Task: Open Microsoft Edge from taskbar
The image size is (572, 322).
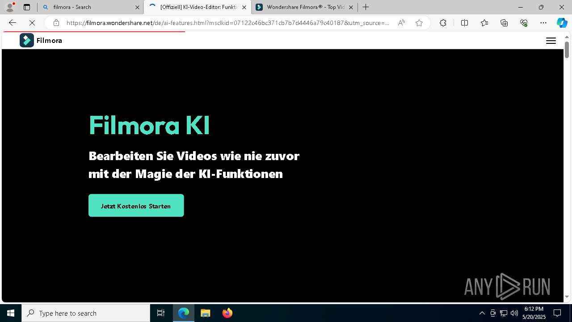Action: [184, 313]
